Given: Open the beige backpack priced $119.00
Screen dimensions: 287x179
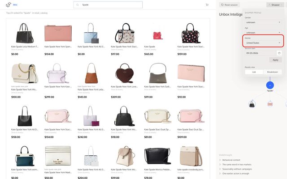Looking at the screenshot, I should pos(125,156).
